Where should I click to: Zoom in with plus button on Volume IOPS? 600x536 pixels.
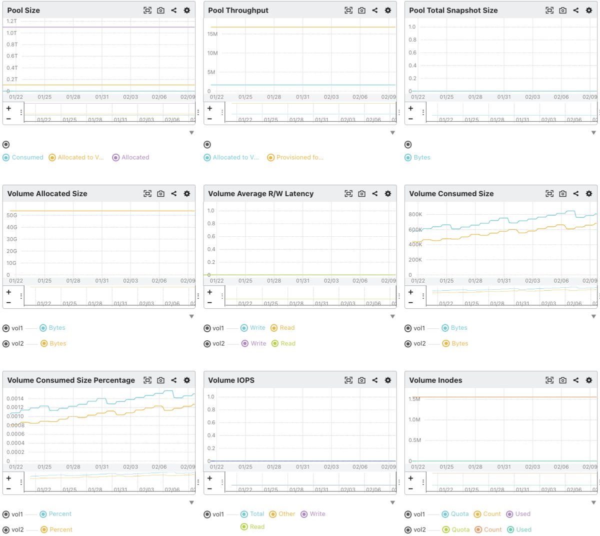209,478
